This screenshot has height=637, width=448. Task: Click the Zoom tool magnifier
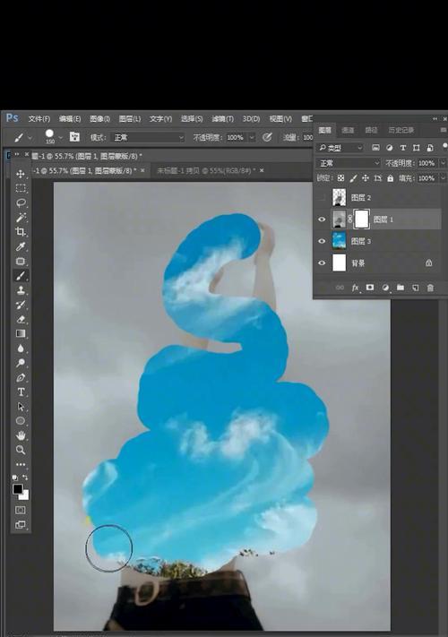coord(21,450)
